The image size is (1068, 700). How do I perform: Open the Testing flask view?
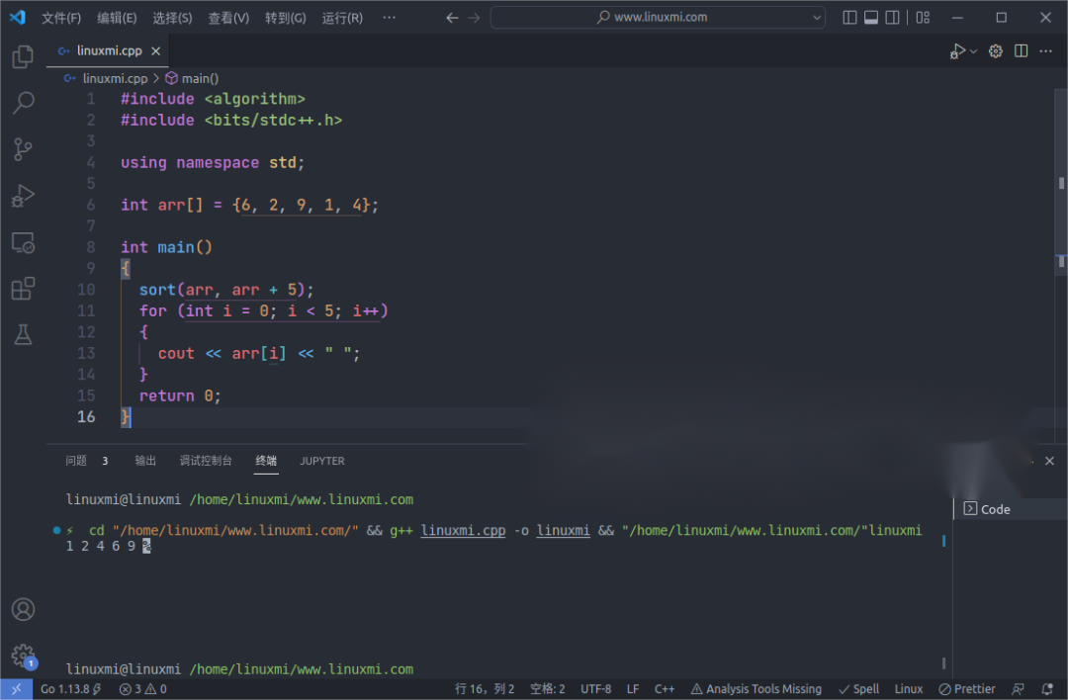click(x=23, y=334)
